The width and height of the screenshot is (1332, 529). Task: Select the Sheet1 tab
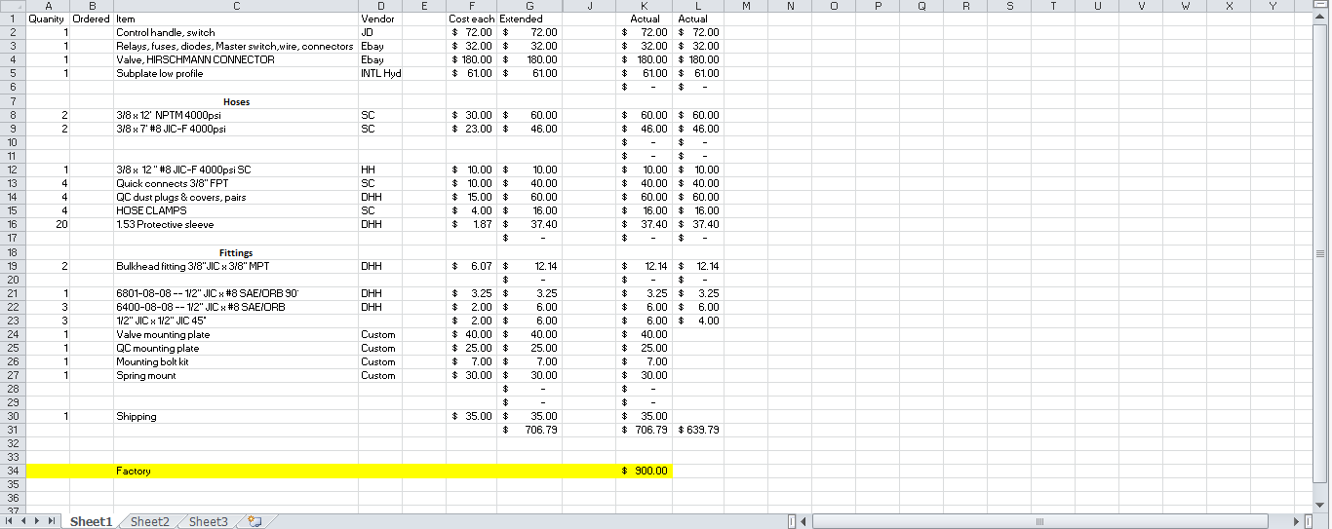pyautogui.click(x=91, y=521)
